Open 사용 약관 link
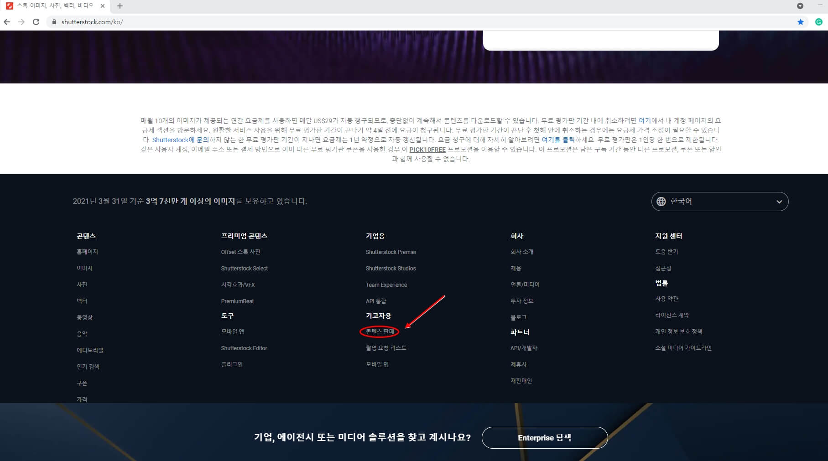The height and width of the screenshot is (461, 828). [667, 299]
